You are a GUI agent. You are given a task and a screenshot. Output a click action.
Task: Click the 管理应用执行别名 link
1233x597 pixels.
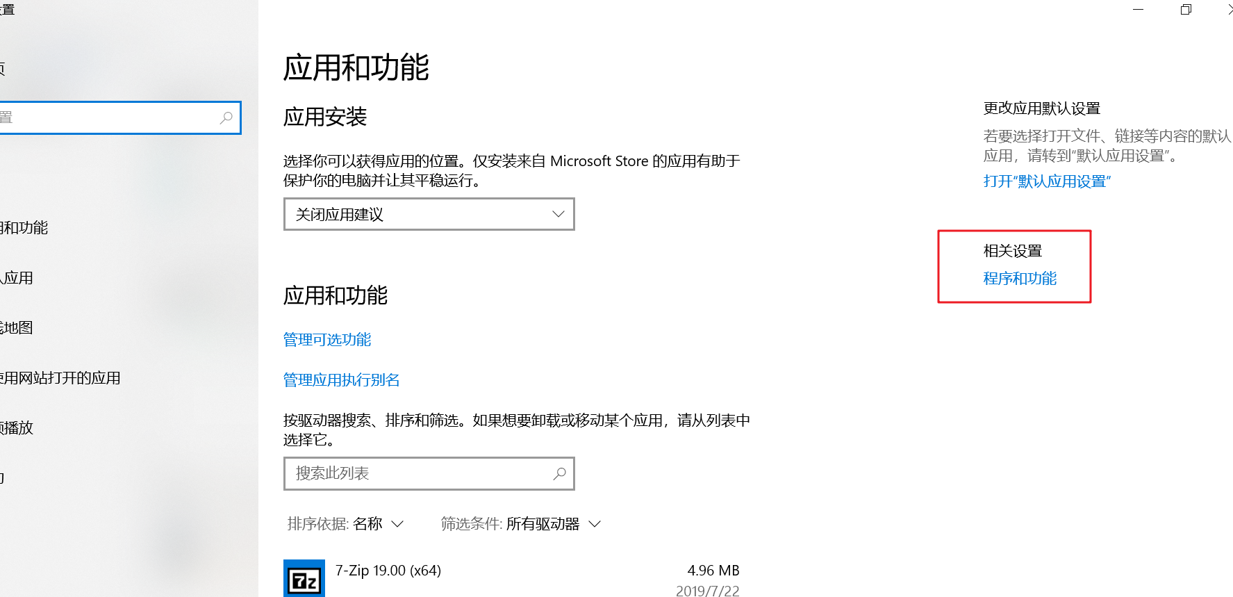(x=342, y=380)
